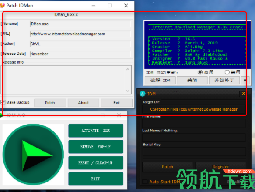Click the Release Date field showing November
The width and height of the screenshot is (255, 192).
(x=80, y=54)
